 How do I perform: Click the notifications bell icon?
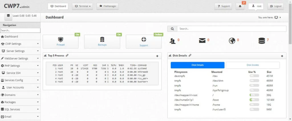coord(240,6)
